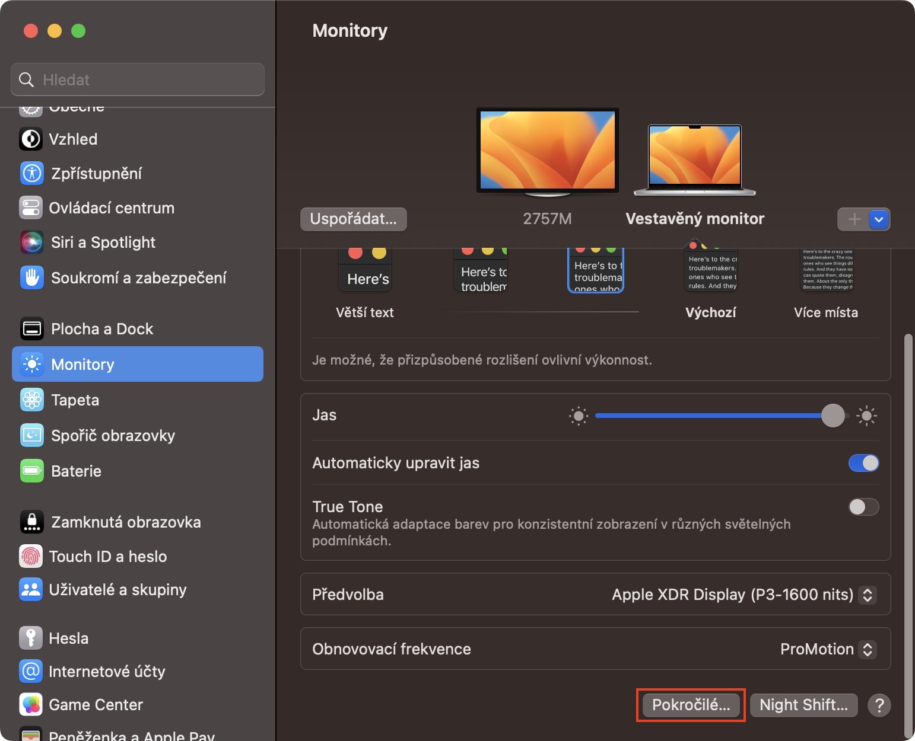Open Siri a Spotlight settings icon
Image resolution: width=915 pixels, height=741 pixels.
click(31, 242)
